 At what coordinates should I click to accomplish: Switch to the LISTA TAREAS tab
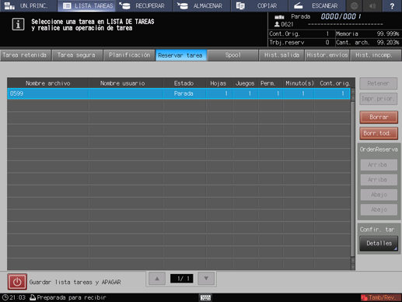pos(87,5)
